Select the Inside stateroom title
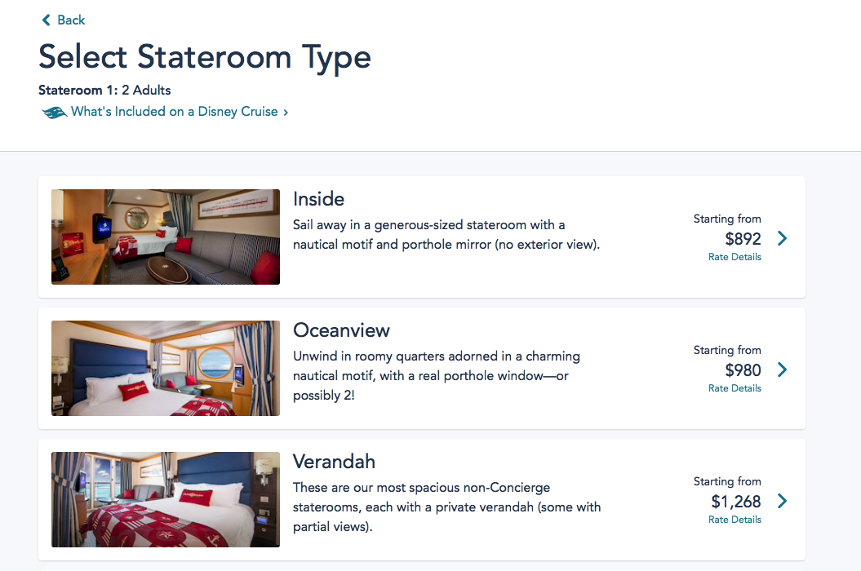The width and height of the screenshot is (861, 571). 318,199
